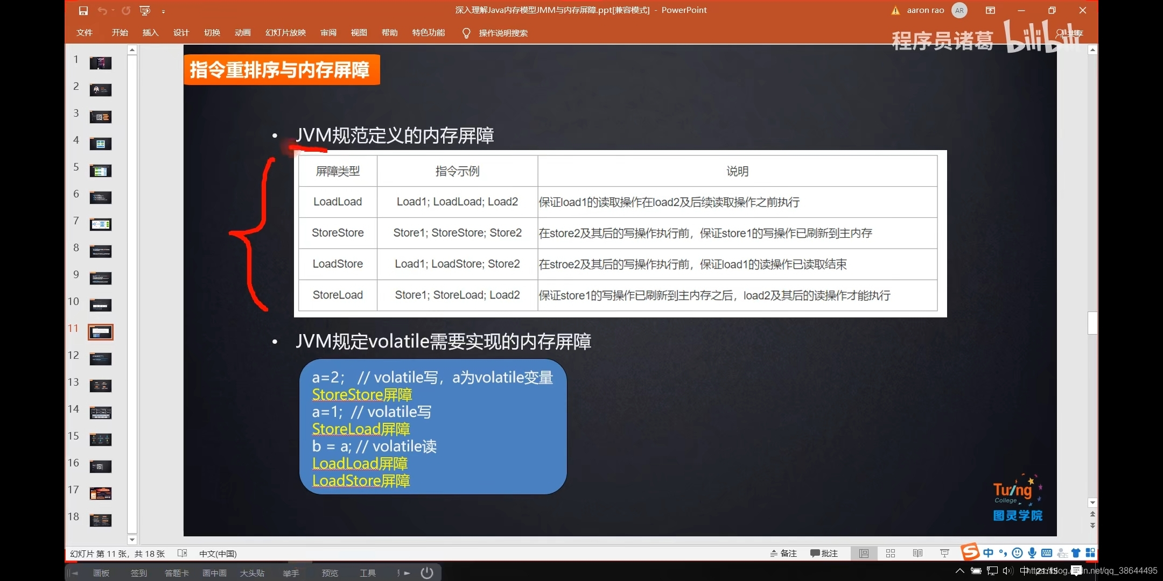Click the editor vertical scrollbar thumb
Image resolution: width=1163 pixels, height=581 pixels.
coord(1092,323)
